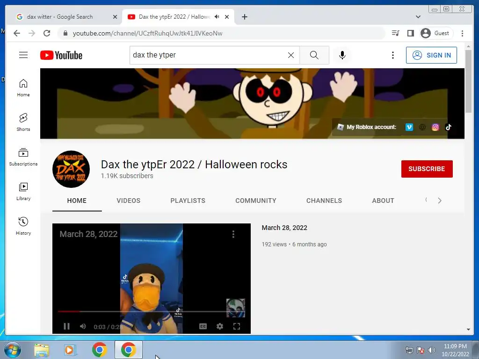Viewport: 479px width, 359px height.
Task: Click the address bar URL
Action: pyautogui.click(x=147, y=33)
